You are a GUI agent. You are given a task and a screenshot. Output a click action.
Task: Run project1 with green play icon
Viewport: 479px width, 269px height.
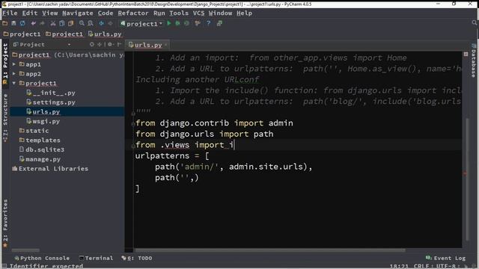pyautogui.click(x=169, y=23)
